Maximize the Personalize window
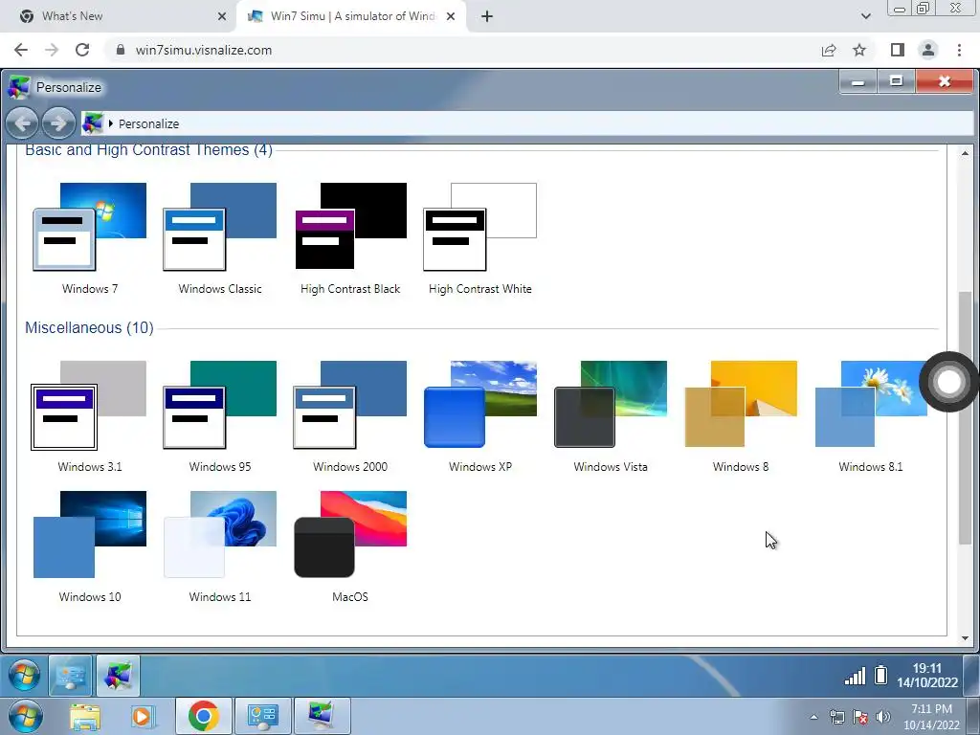Image resolution: width=980 pixels, height=735 pixels. click(x=896, y=82)
